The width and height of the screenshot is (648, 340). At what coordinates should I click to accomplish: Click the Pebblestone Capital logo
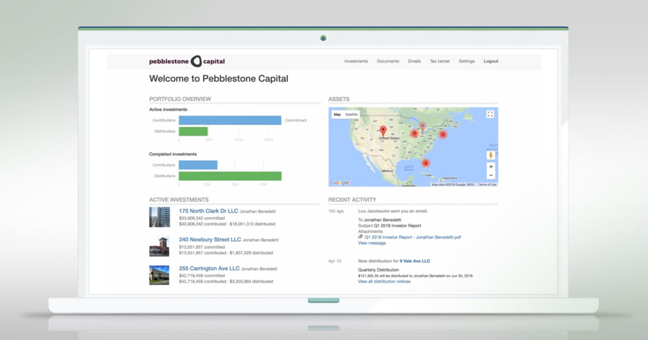click(186, 61)
